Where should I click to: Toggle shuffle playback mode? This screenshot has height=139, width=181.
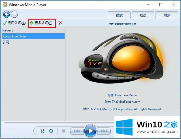[x=42, y=131]
